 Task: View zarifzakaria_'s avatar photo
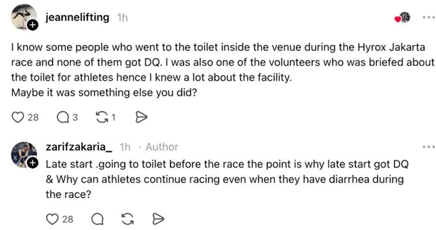coord(24,154)
